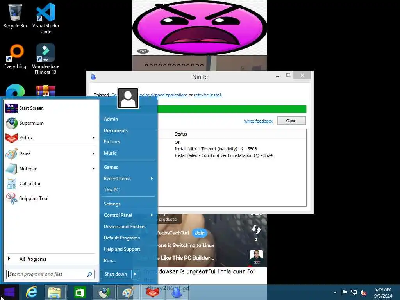Select the 'Could not verify installation' row
The width and height of the screenshot is (400, 300).
[223, 155]
